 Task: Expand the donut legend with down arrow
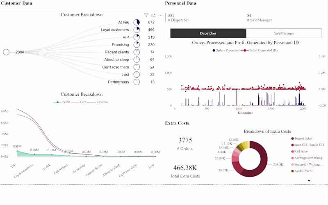click(309, 181)
